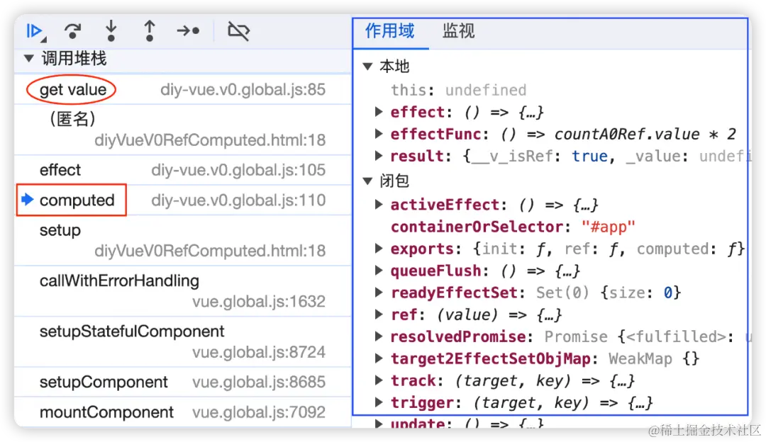
Task: Open source link vue.global.js:8724
Action: [x=259, y=352]
